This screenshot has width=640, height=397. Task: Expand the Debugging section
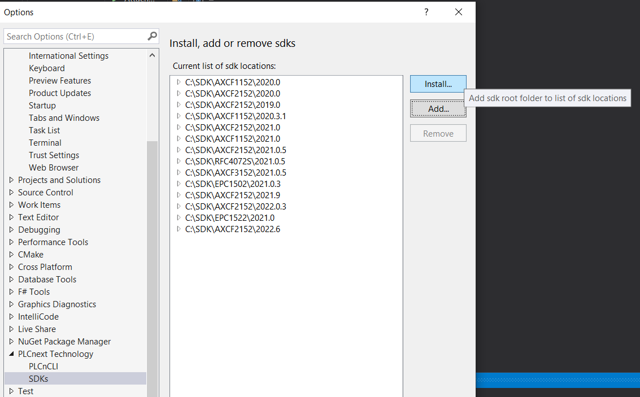pyautogui.click(x=11, y=229)
